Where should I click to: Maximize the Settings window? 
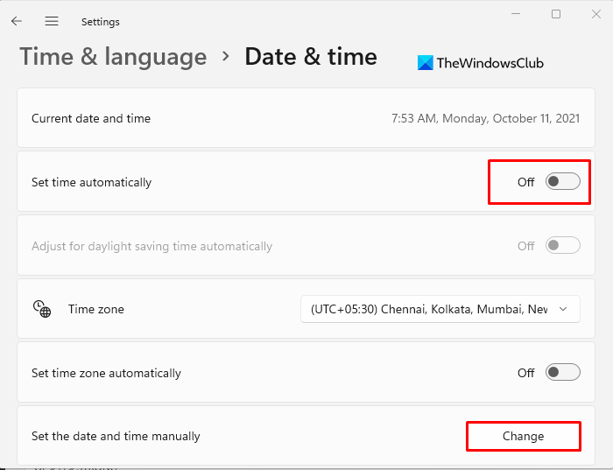(556, 15)
